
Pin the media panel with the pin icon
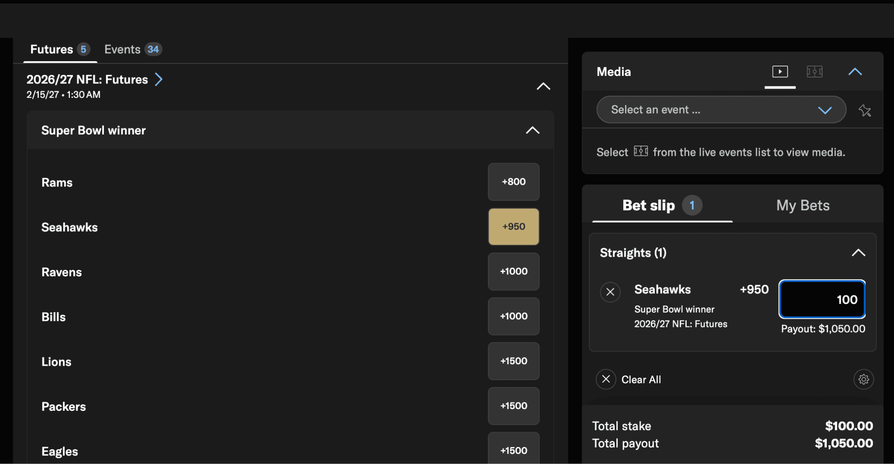864,110
